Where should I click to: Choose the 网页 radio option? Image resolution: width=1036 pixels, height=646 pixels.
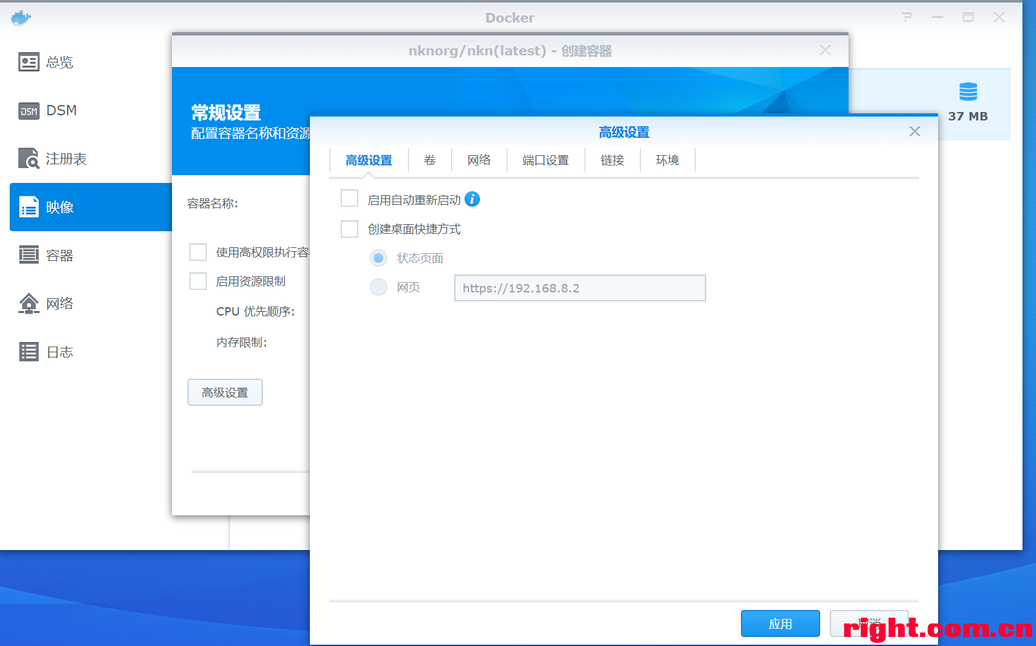coord(379,287)
